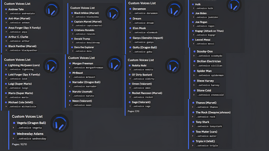Click the '.setvoice mario' command
Image resolution: width=269 pixels, height=151 pixels.
pos(19,97)
